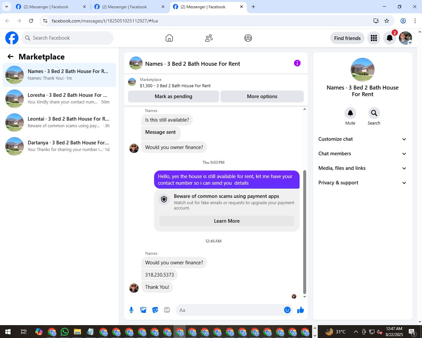
Task: Switch to the second Messenger browser tab
Action: [x=130, y=7]
